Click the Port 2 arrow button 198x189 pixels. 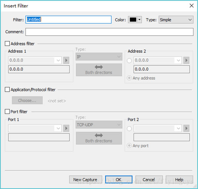186,128
